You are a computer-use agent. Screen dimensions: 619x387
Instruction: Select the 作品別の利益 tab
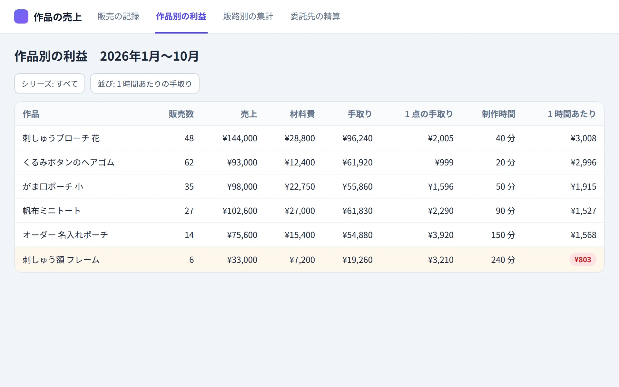(181, 16)
